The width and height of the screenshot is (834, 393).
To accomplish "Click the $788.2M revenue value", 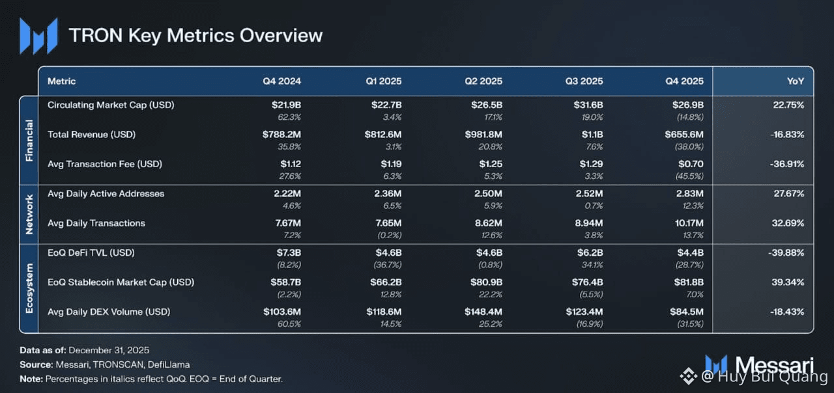I will click(281, 134).
